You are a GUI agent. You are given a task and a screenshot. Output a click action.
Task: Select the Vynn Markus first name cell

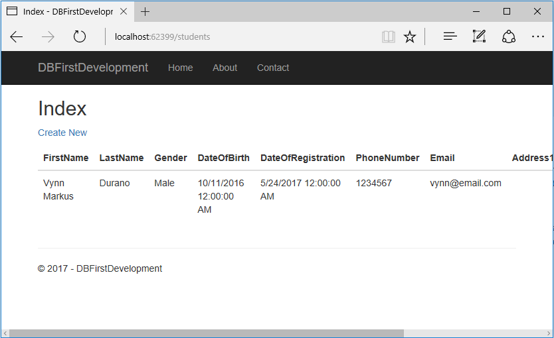coord(58,190)
